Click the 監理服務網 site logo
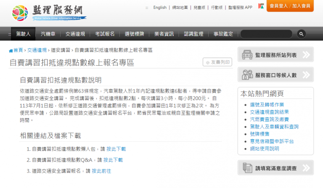The width and height of the screenshot is (323, 188). [49, 13]
